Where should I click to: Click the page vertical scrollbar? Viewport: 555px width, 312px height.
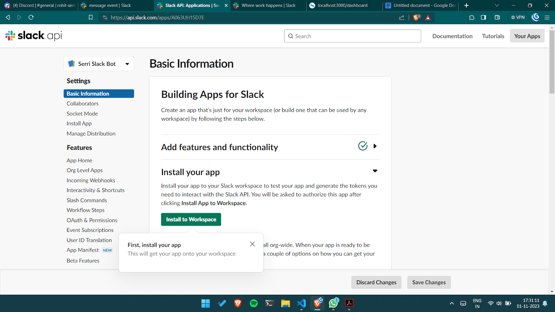point(552,62)
